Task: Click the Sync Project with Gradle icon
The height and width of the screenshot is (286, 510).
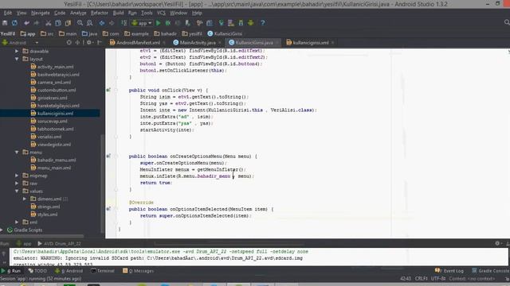Action: (x=222, y=23)
